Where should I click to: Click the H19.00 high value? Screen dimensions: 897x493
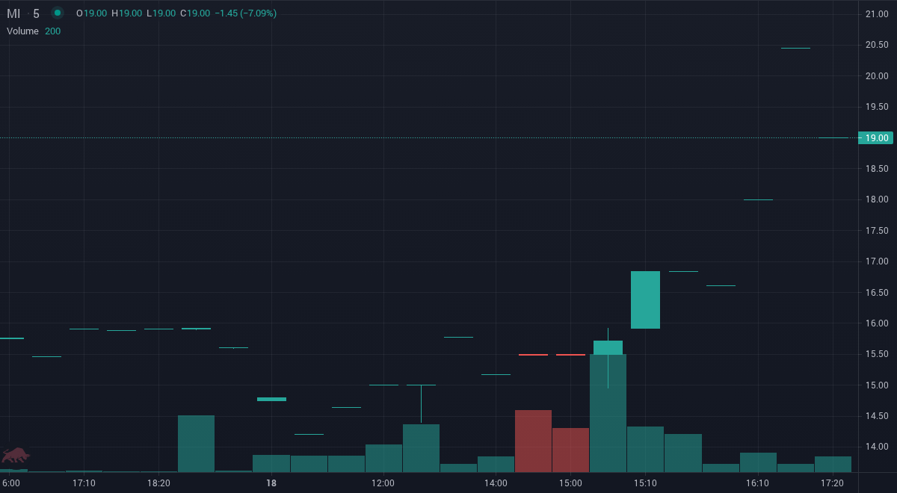(126, 13)
